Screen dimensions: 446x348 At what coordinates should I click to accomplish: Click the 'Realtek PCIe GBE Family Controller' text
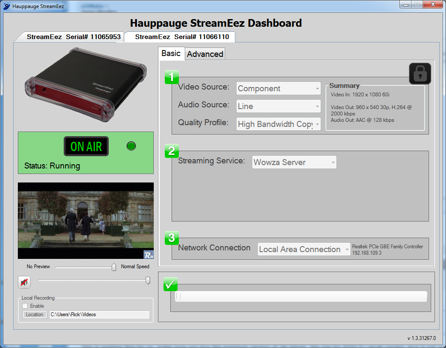coord(387,247)
